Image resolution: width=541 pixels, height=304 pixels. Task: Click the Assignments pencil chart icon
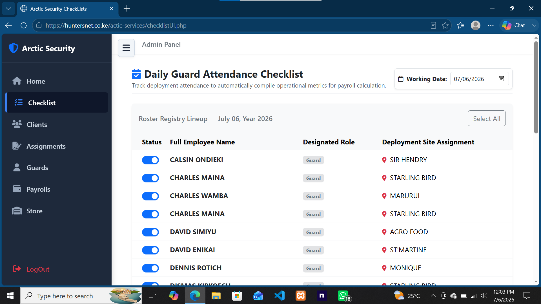pyautogui.click(x=17, y=146)
